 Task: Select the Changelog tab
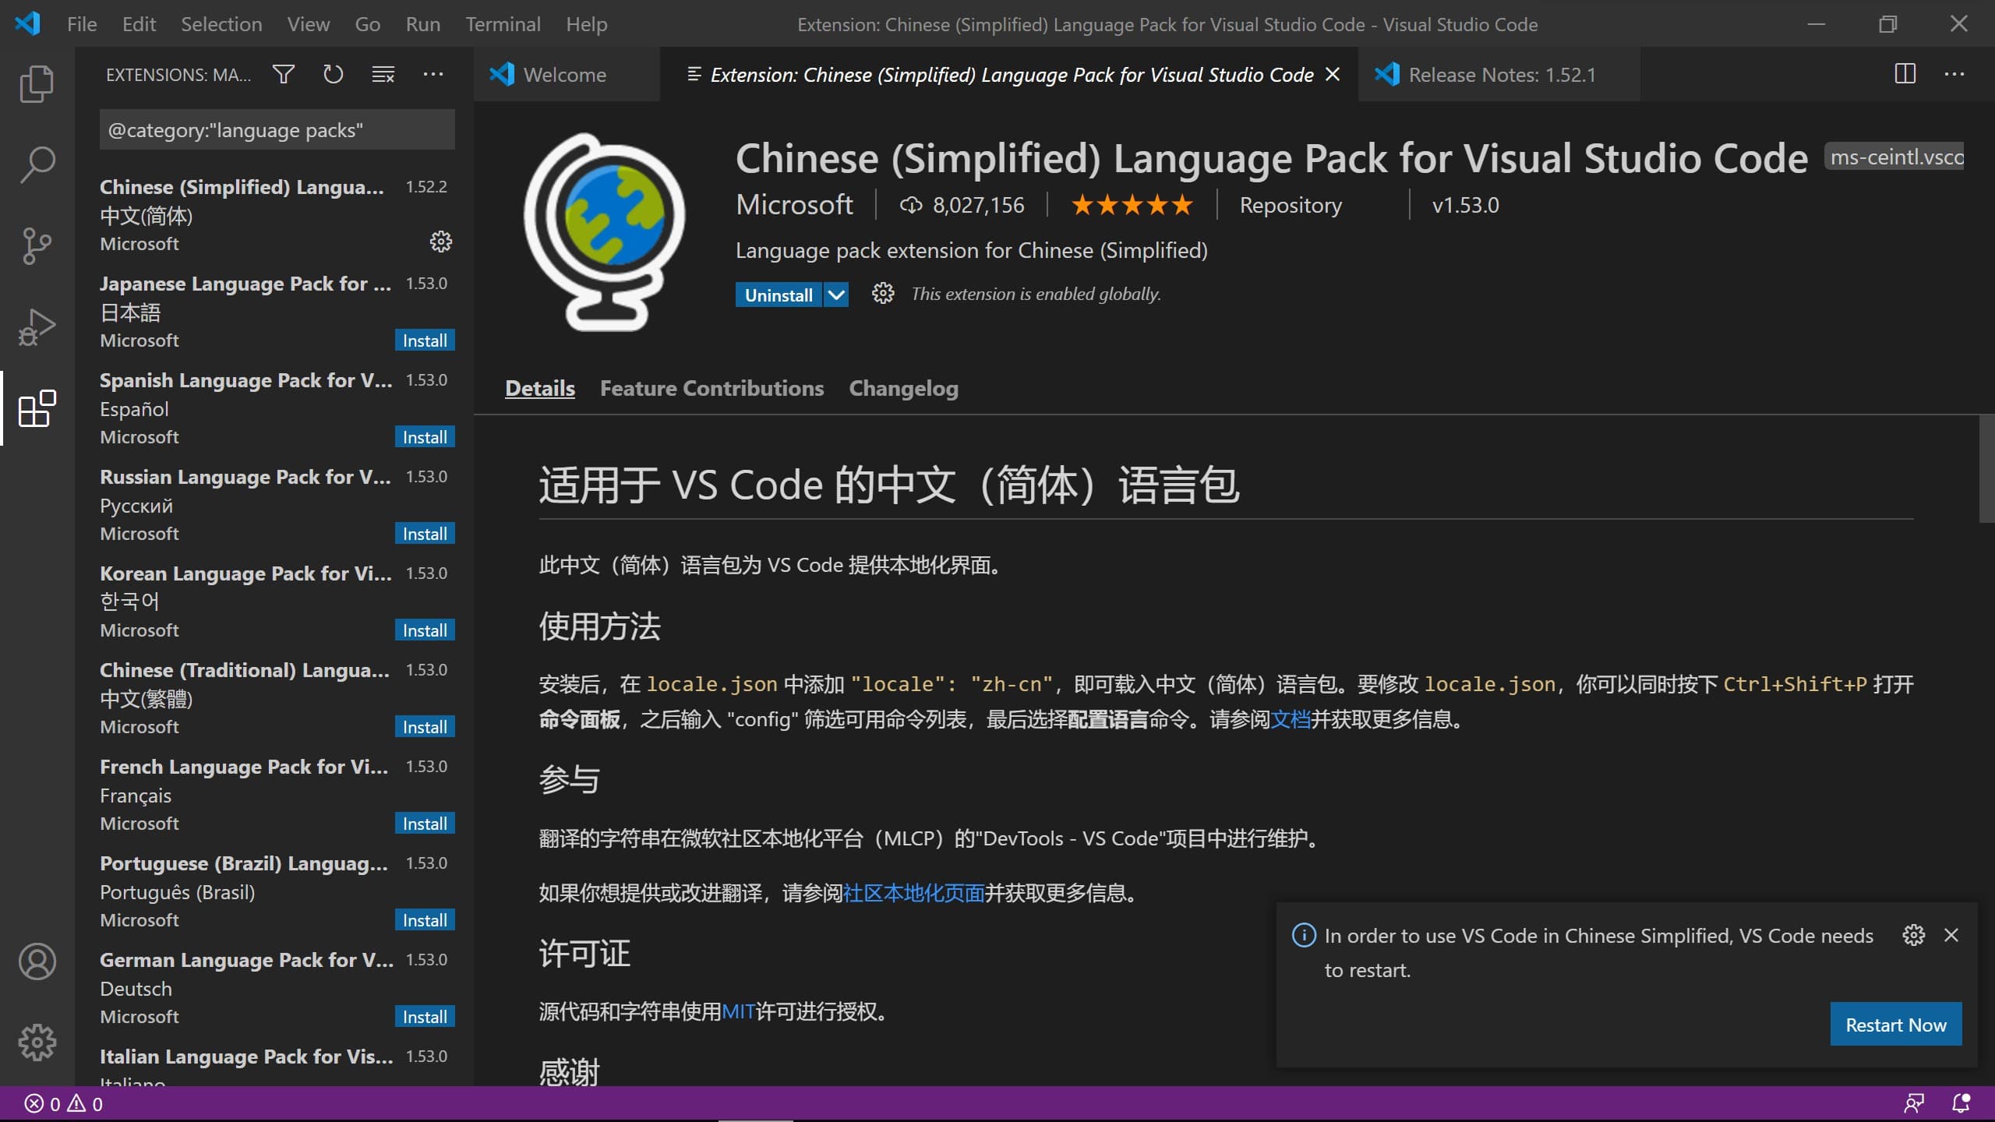903,388
